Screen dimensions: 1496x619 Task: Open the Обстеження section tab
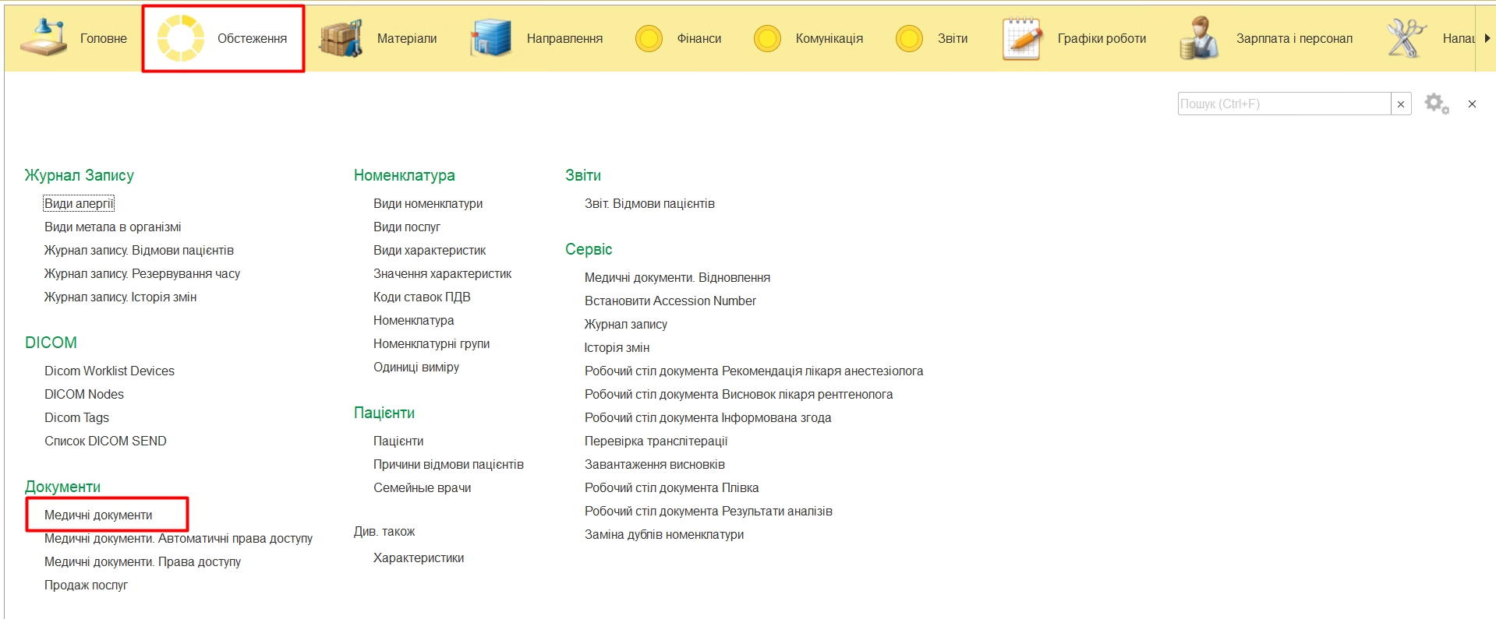pos(252,38)
